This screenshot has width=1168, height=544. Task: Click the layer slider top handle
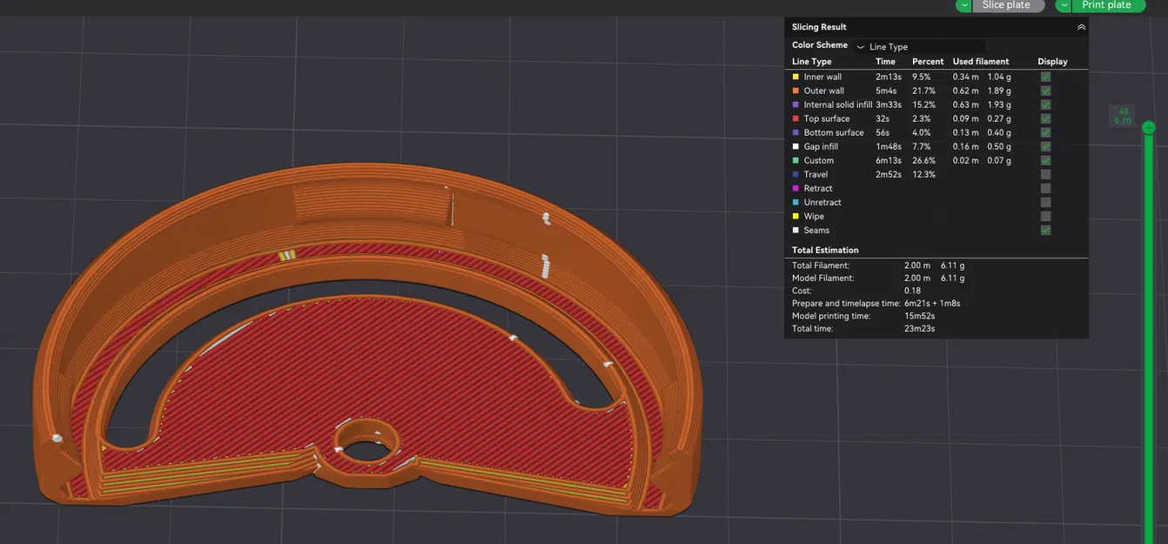click(x=1148, y=128)
